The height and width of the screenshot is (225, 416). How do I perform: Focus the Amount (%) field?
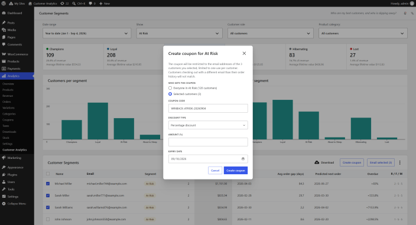[208, 142]
